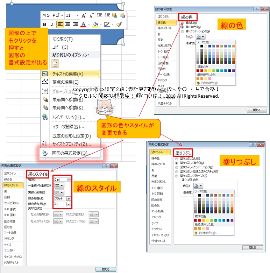This screenshot has height=273, width=270.
Task: Select 線なし(N) radio in line color dialog
Action: point(182,23)
